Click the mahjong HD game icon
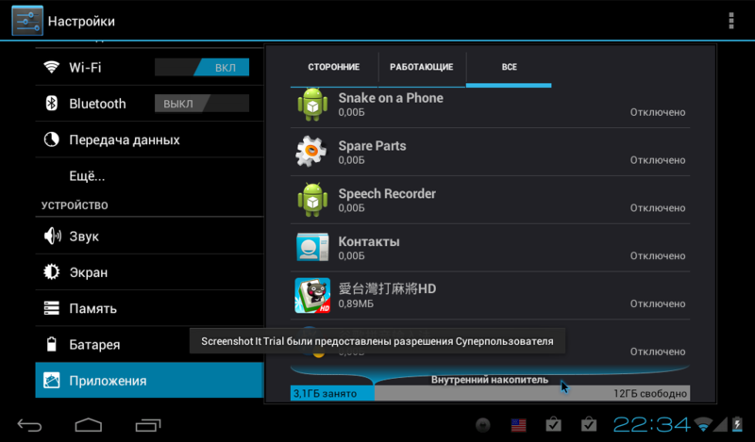755x442 pixels. [312, 295]
